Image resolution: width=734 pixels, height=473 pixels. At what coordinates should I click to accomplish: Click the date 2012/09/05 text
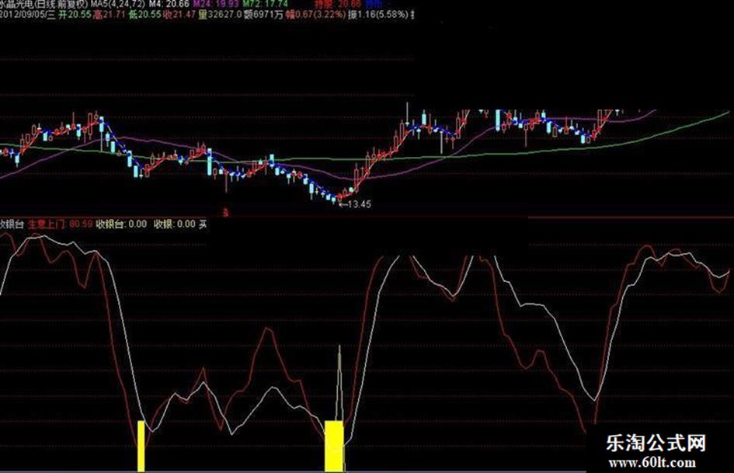[23, 15]
